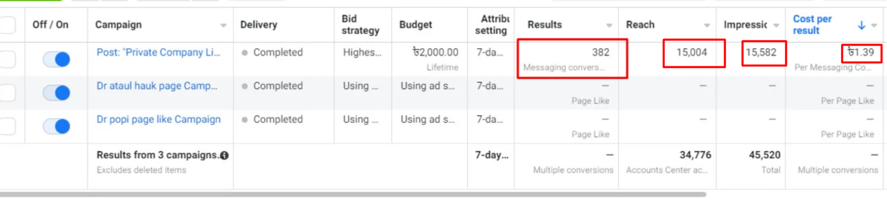Open the Dr ataul hauk page Camp... link

coord(157,86)
